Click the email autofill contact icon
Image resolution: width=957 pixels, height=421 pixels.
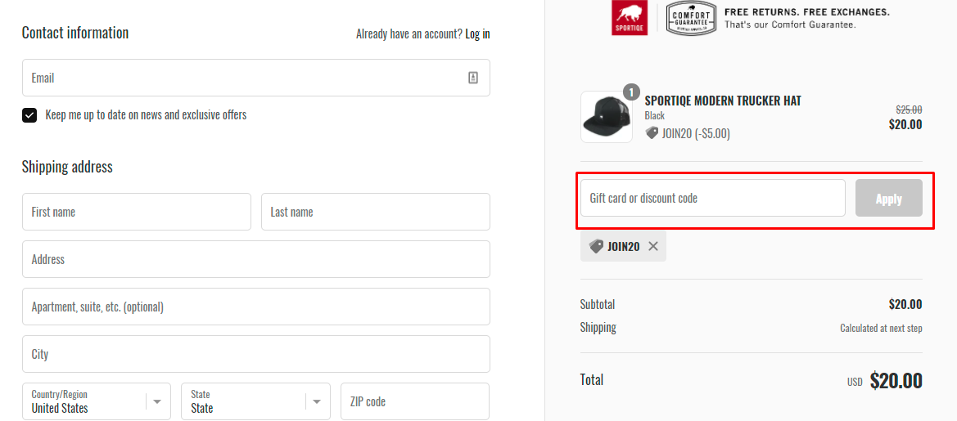tap(473, 78)
